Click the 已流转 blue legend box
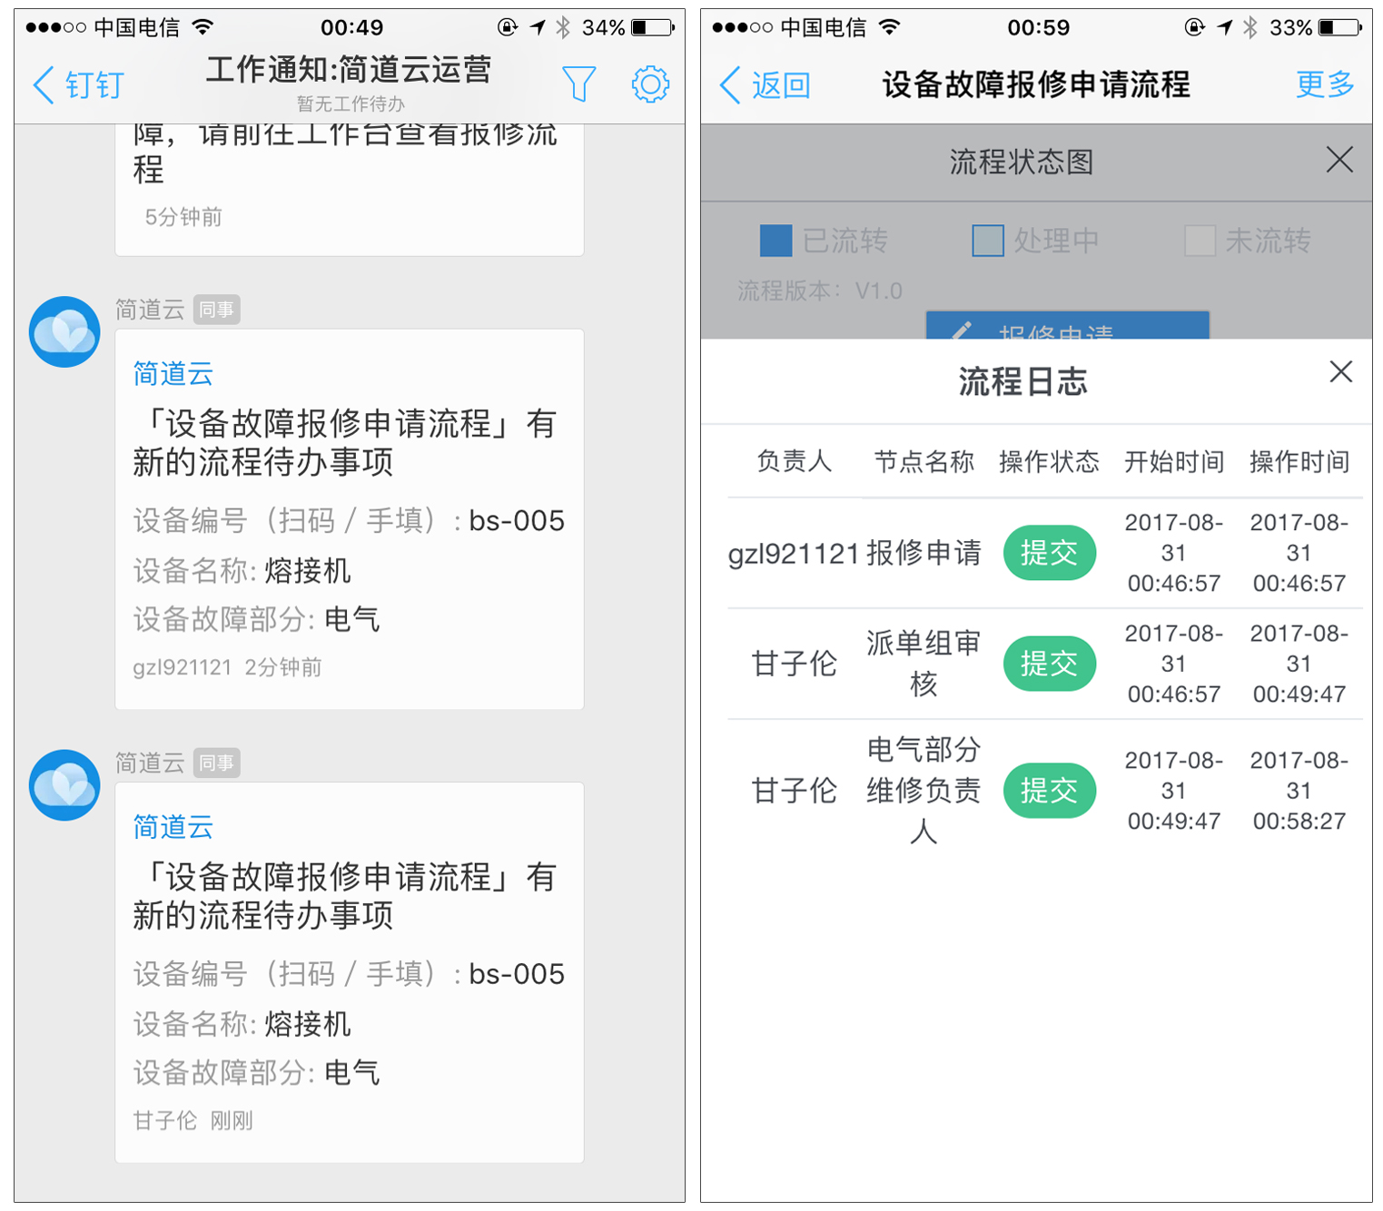1383x1211 pixels. (775, 241)
